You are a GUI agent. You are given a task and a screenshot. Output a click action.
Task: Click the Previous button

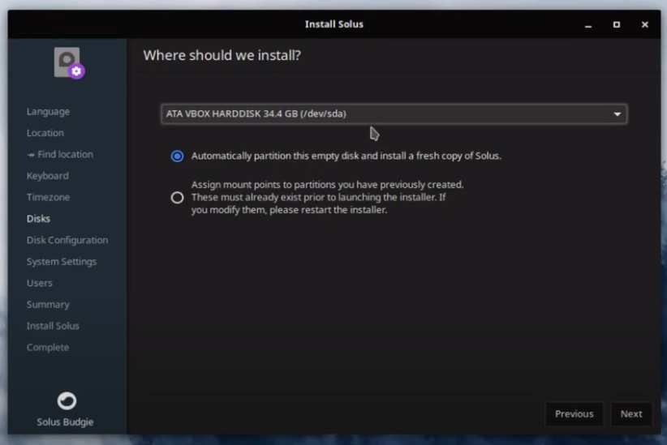click(574, 414)
